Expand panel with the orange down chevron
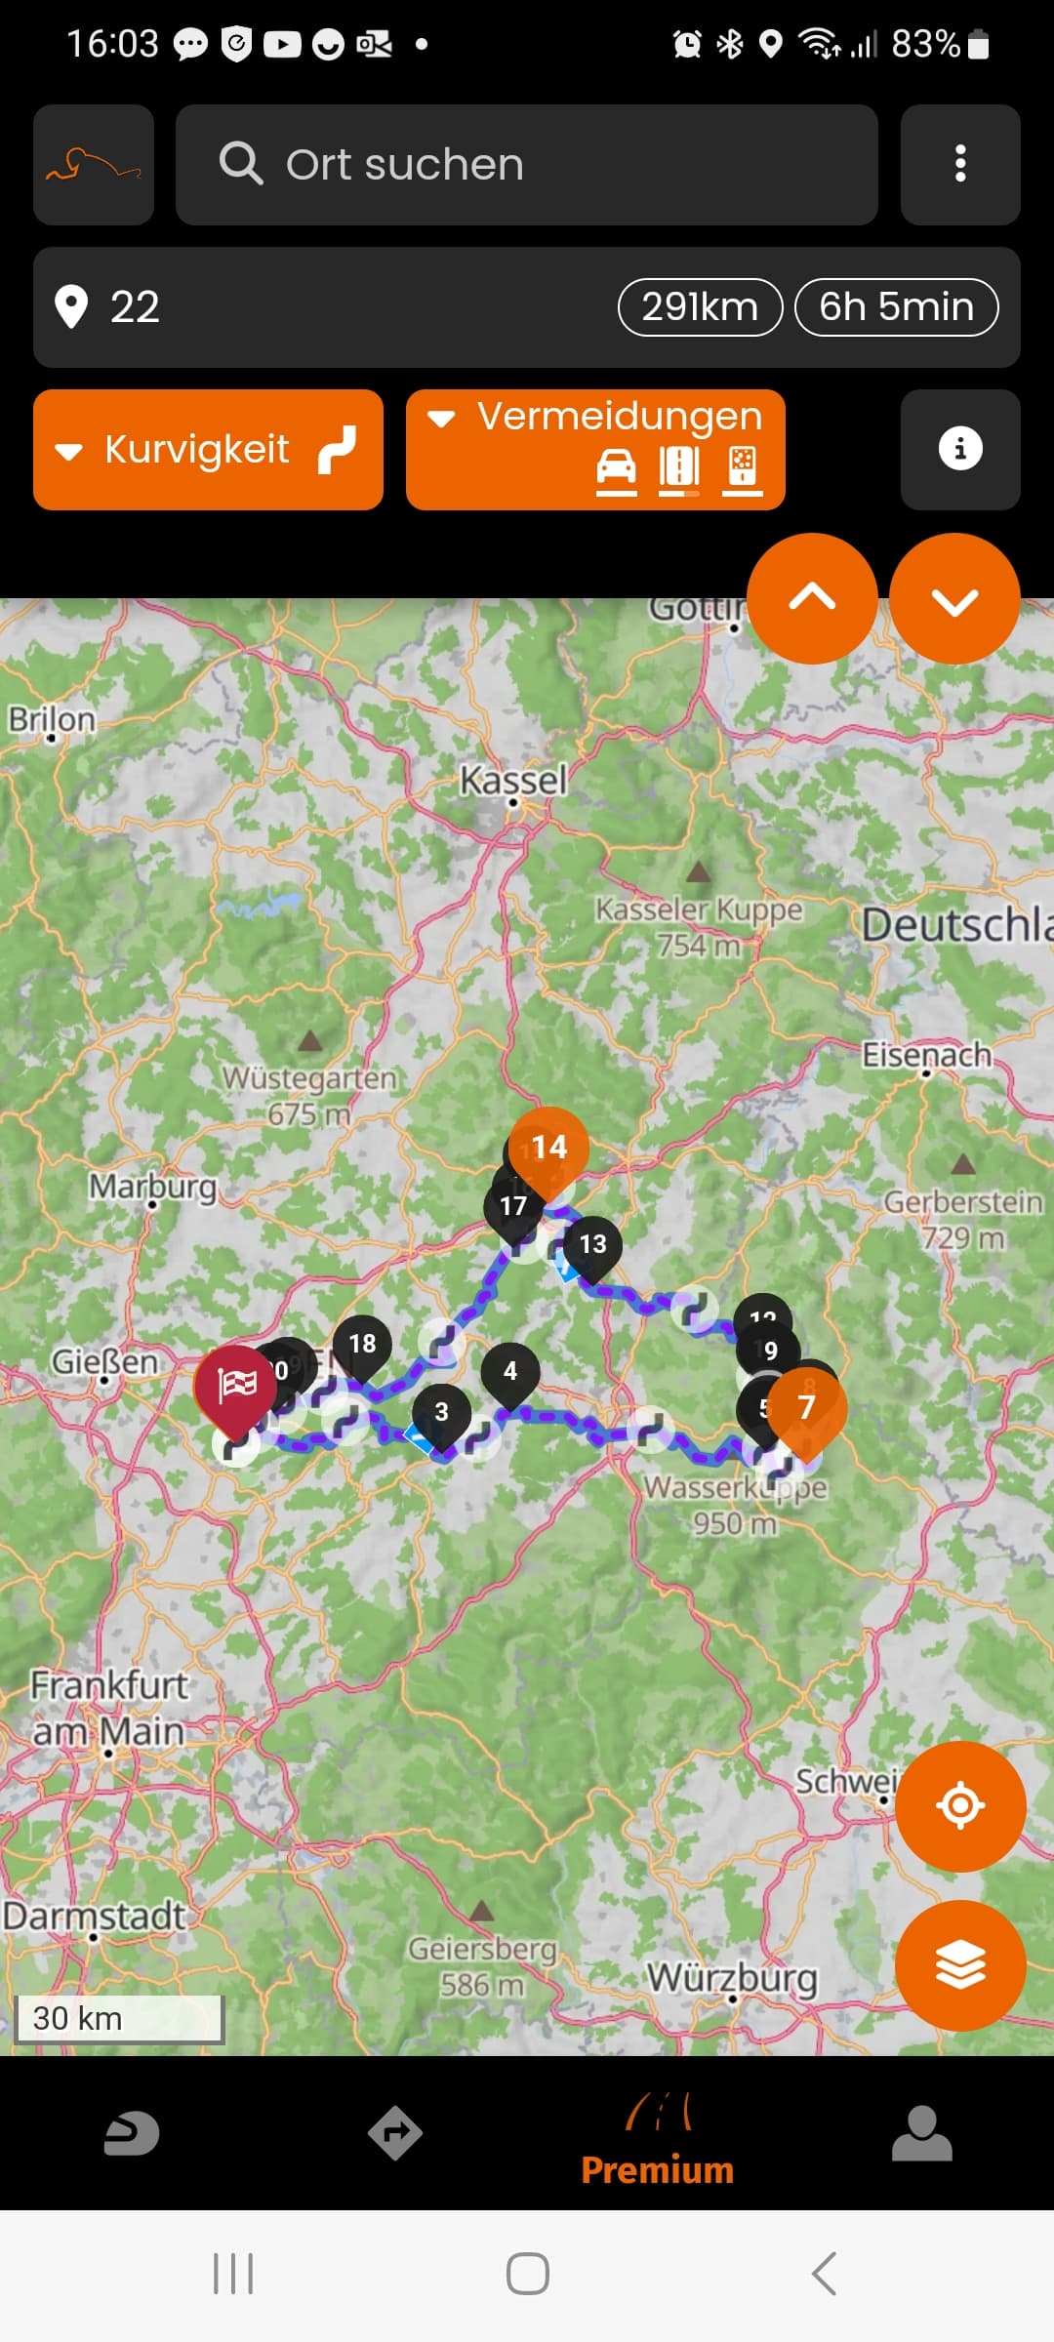This screenshot has width=1054, height=2342. click(x=954, y=598)
